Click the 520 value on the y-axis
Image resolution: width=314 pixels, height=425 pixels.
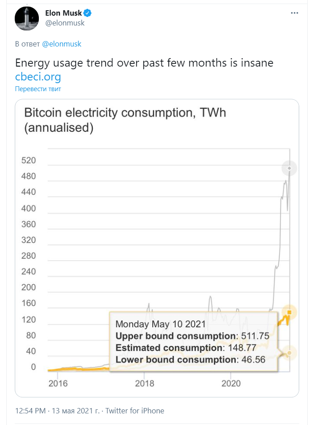point(29,160)
